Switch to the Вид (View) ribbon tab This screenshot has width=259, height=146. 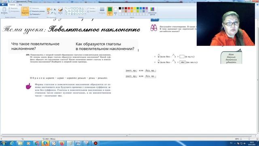(x=20, y=4)
